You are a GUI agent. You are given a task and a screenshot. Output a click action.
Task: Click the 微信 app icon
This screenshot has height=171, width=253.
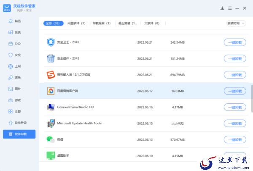(51, 139)
